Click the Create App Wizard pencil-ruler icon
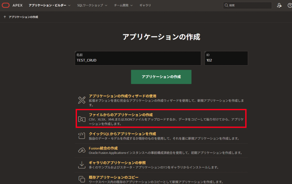Image resolution: width=292 pixels, height=184 pixels. pos(82,100)
